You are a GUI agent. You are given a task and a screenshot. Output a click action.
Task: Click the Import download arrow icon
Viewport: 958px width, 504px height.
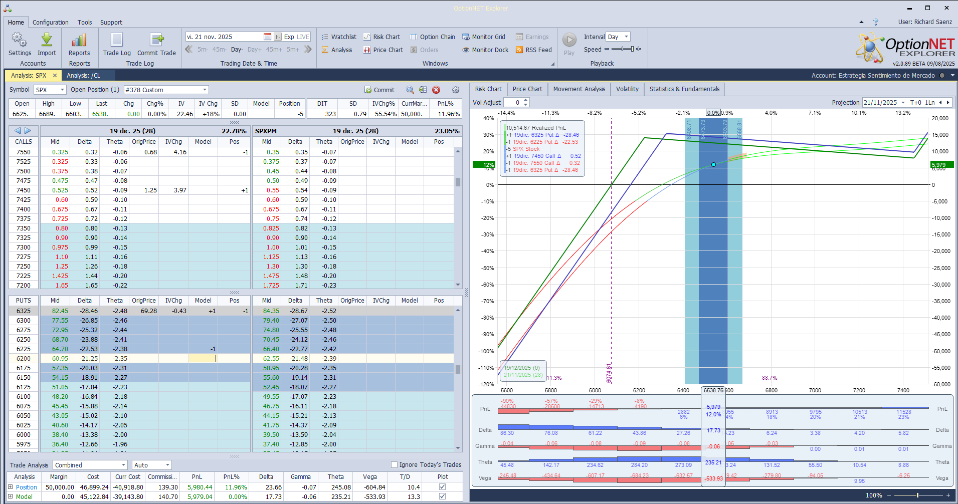tap(47, 41)
